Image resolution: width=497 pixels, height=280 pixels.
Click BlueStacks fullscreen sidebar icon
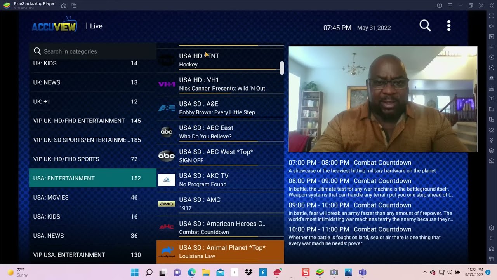click(x=492, y=16)
